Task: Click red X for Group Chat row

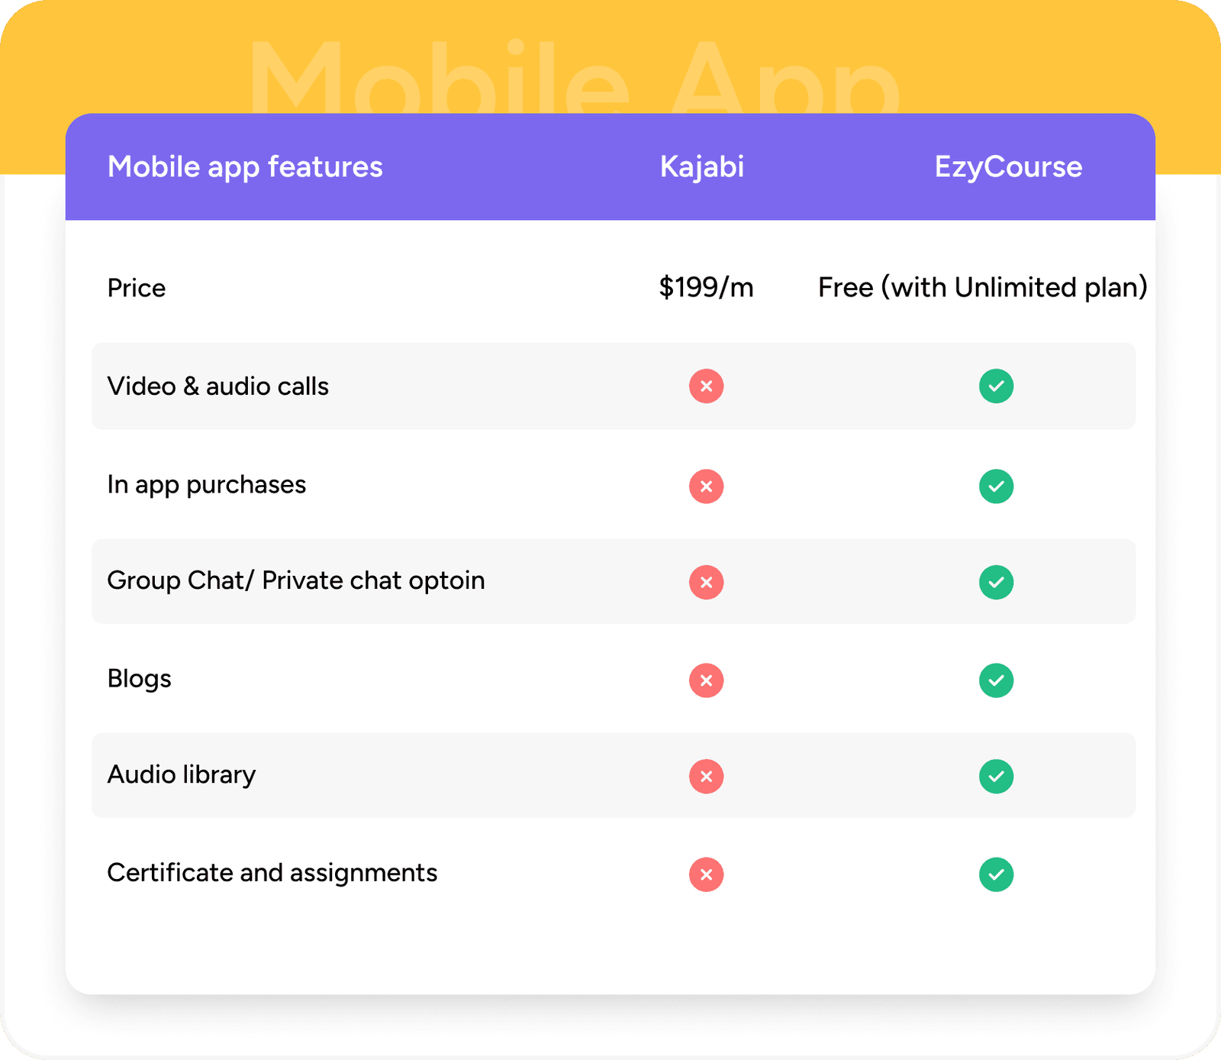Action: pyautogui.click(x=706, y=583)
